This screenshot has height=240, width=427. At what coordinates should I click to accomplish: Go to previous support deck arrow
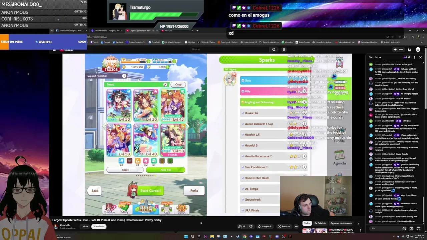coord(104,126)
